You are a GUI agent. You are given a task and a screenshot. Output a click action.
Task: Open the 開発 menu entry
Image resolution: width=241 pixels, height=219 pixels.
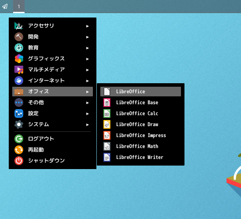[53, 37]
